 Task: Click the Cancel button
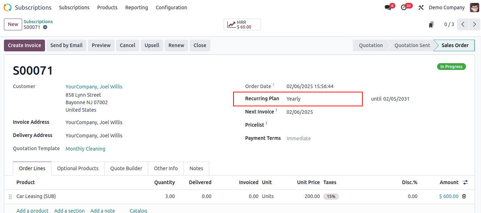pos(127,45)
